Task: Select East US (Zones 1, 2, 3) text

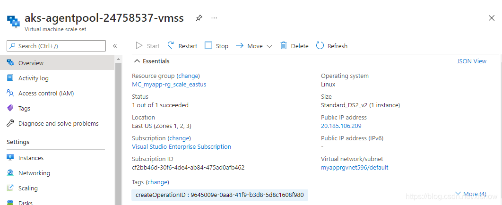Action: 162,126
